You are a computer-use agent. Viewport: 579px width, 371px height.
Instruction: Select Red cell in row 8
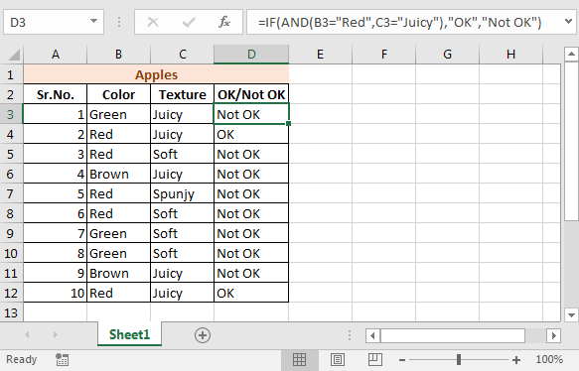pos(118,213)
